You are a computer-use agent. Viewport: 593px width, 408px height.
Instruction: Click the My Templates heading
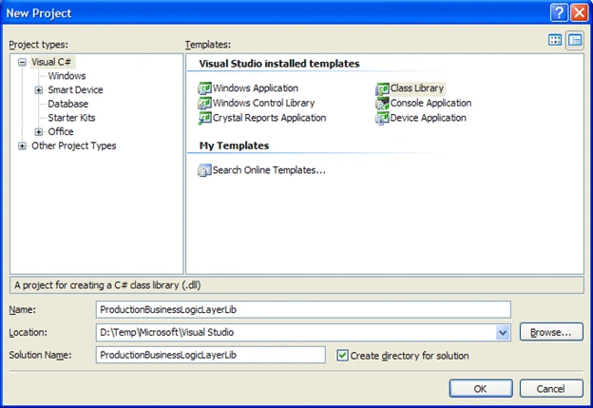click(234, 146)
